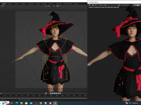Switch to the Layout workspace tab
141x105 pixels.
tap(4, 4)
